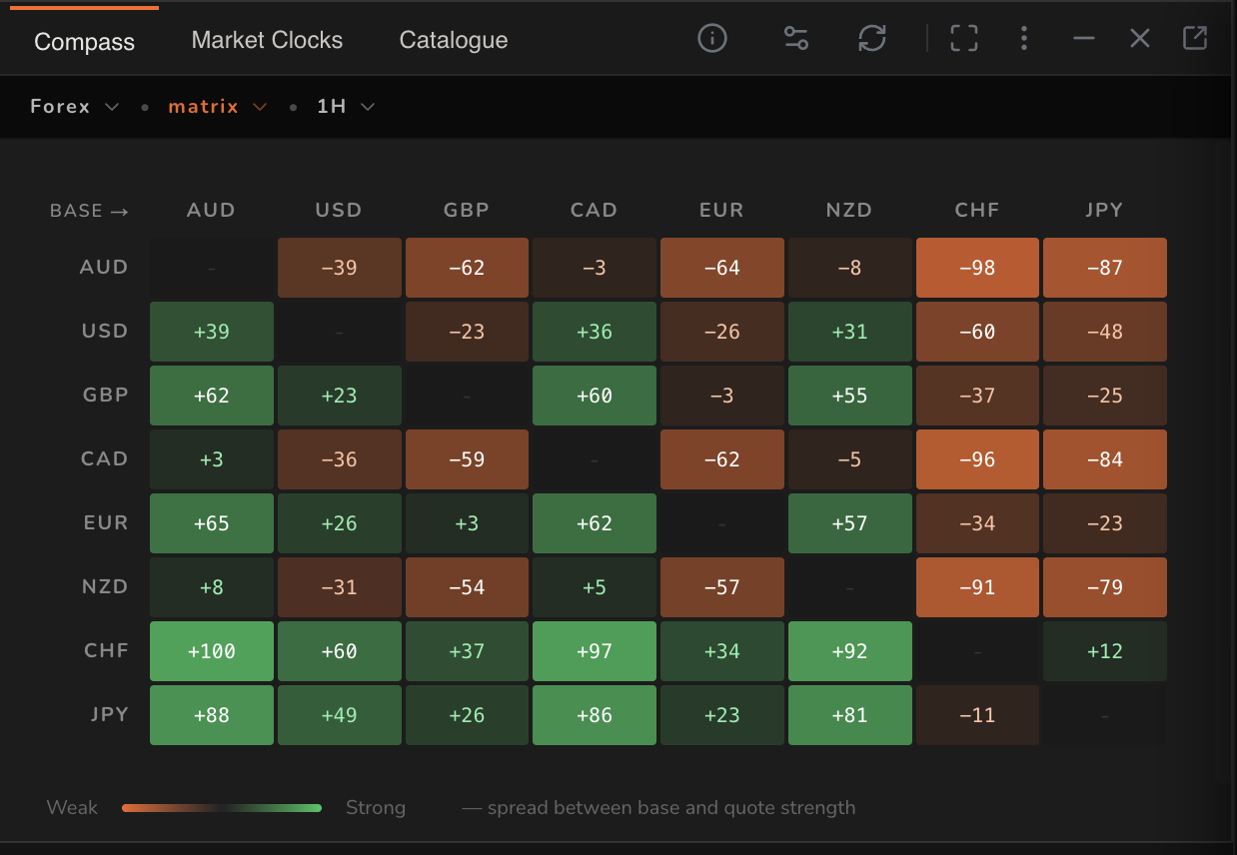
Task: Open the 1H timeframe dropdown
Action: [346, 107]
